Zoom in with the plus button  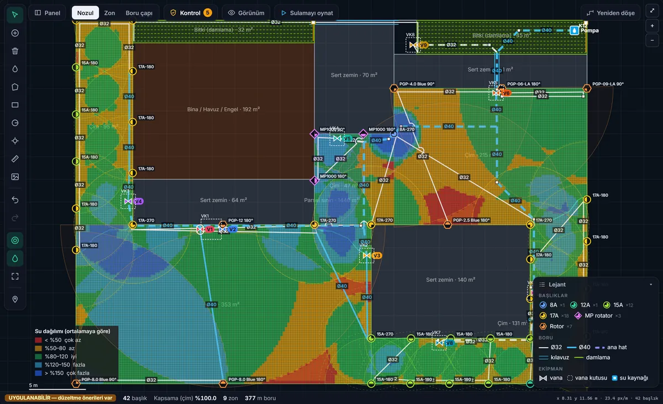click(x=653, y=25)
